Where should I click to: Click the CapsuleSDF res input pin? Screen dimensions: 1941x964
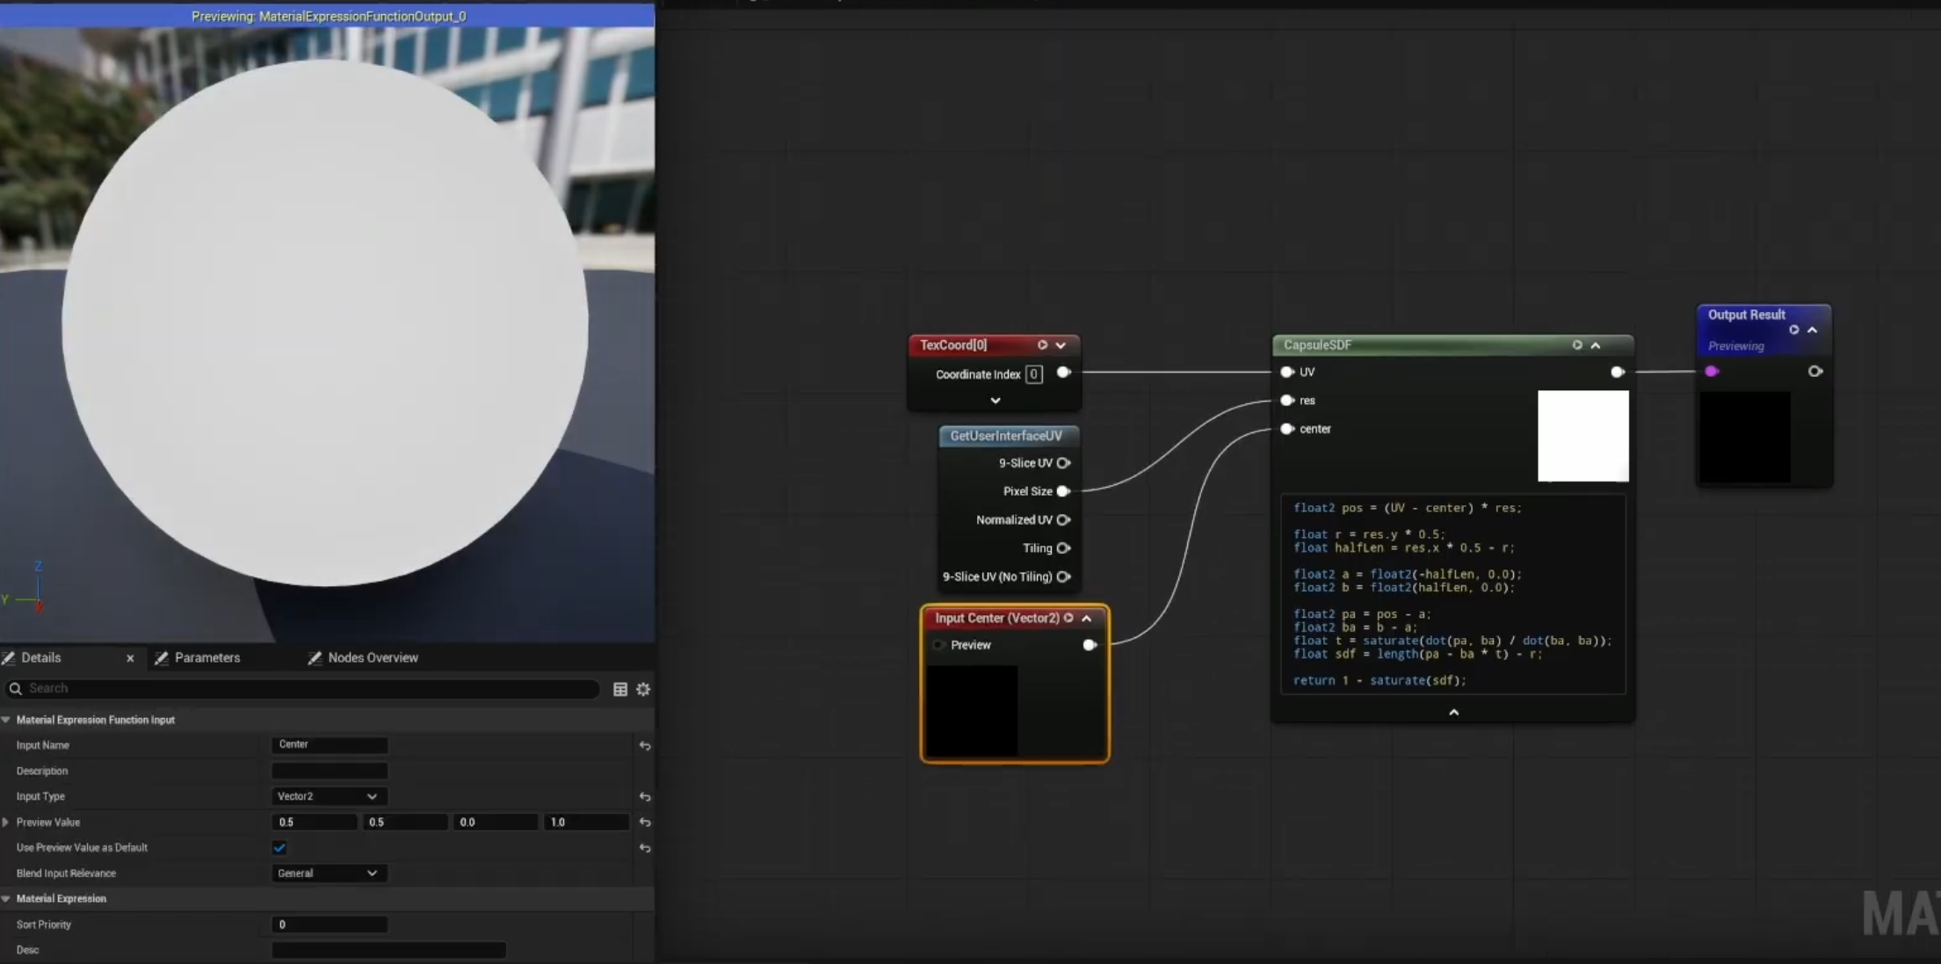tap(1287, 401)
